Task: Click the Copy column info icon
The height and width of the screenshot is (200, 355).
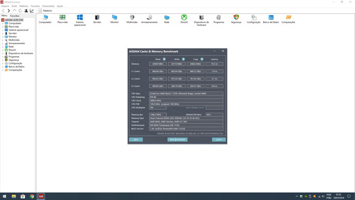Action: pyautogui.click(x=202, y=59)
